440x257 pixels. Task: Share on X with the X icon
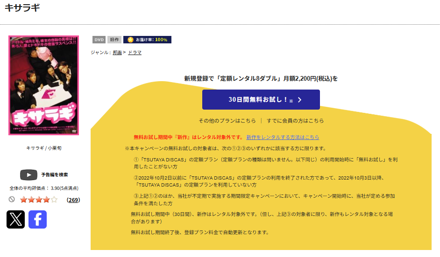click(x=15, y=219)
